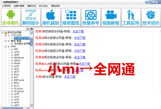Select the highlighted item under 小米-红米

click(22, 38)
